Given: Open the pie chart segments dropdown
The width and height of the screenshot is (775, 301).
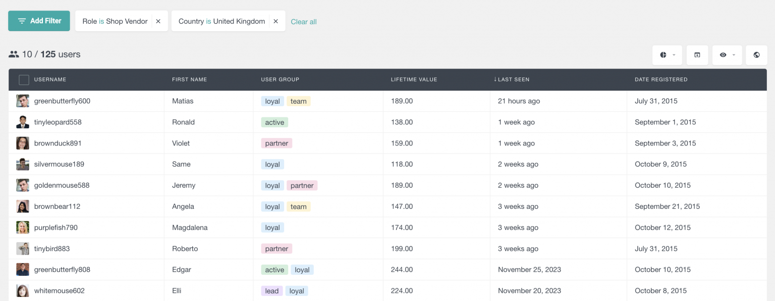Looking at the screenshot, I should click(667, 55).
